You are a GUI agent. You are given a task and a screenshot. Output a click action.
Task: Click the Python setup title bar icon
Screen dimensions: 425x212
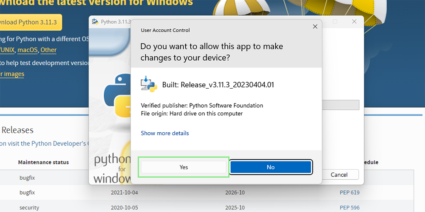[x=95, y=22]
